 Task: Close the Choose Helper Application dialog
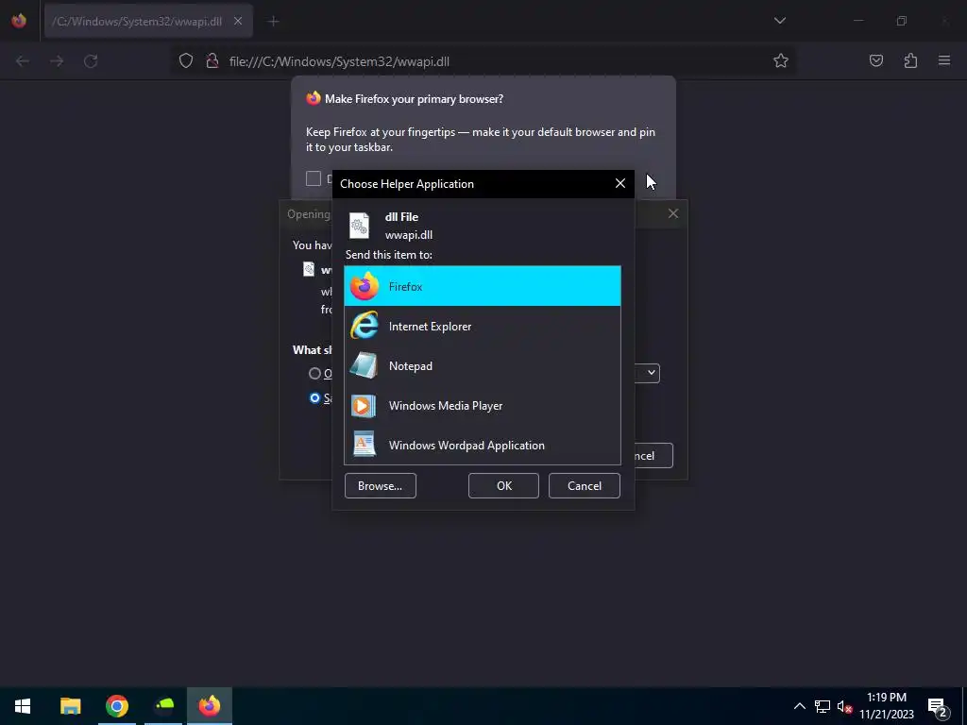pyautogui.click(x=619, y=184)
